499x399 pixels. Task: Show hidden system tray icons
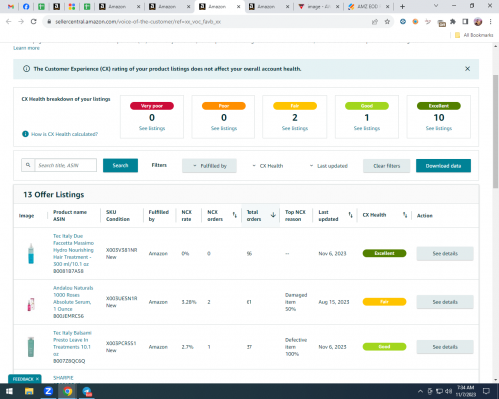tap(420, 391)
